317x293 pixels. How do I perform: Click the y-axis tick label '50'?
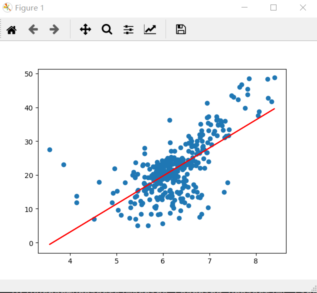(x=28, y=74)
